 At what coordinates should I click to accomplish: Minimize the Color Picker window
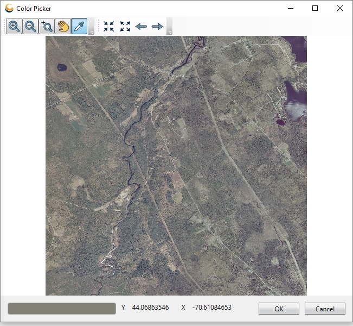point(290,8)
